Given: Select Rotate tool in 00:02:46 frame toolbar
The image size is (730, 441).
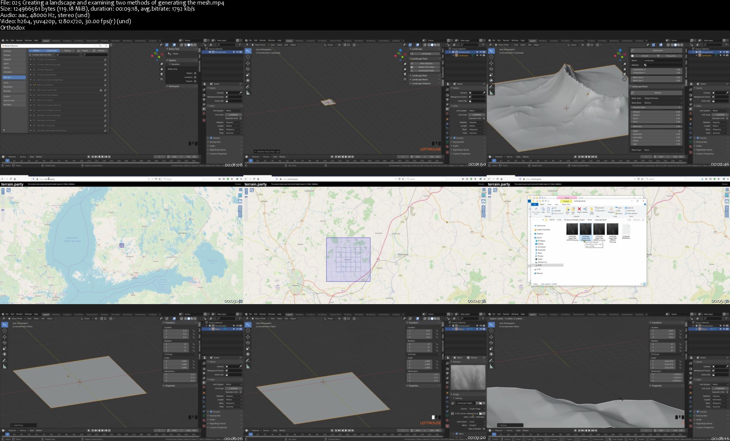Looking at the screenshot, I should (491, 69).
